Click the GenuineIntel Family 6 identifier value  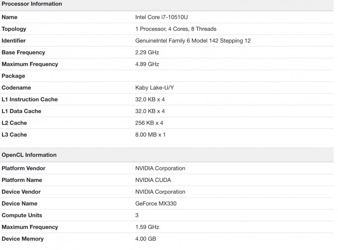pos(193,41)
